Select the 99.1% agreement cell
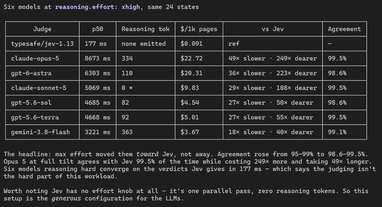Image resolution: width=382 pixels, height=207 pixels. pyautogui.click(x=344, y=132)
